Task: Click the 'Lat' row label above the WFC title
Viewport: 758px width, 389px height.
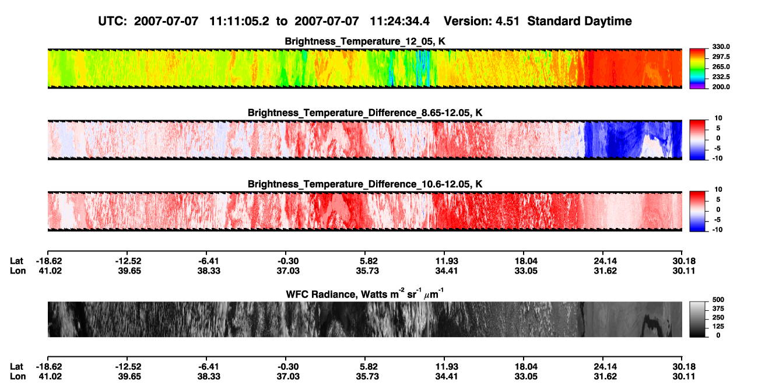Action: click(x=16, y=260)
